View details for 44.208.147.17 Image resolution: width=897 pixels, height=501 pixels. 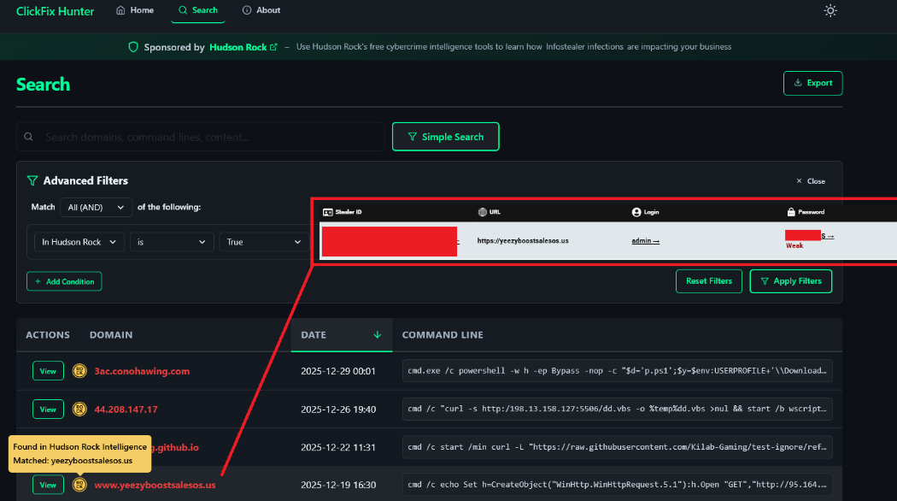coord(48,410)
